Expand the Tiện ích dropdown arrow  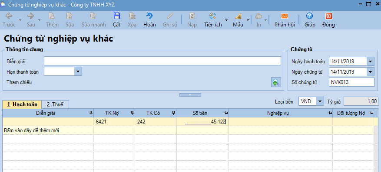226,20
